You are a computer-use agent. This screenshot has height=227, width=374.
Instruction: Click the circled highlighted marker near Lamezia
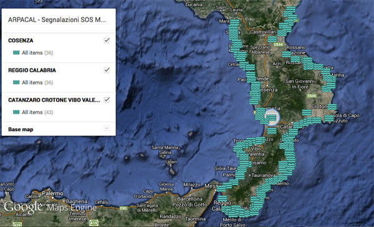pyautogui.click(x=271, y=118)
